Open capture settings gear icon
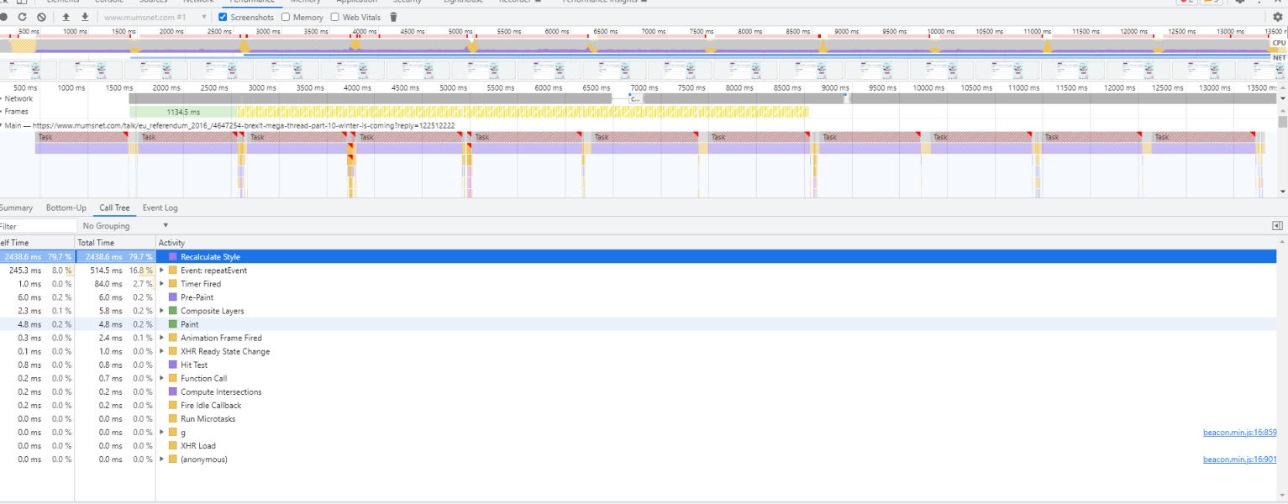1288x504 pixels. pos(1278,17)
